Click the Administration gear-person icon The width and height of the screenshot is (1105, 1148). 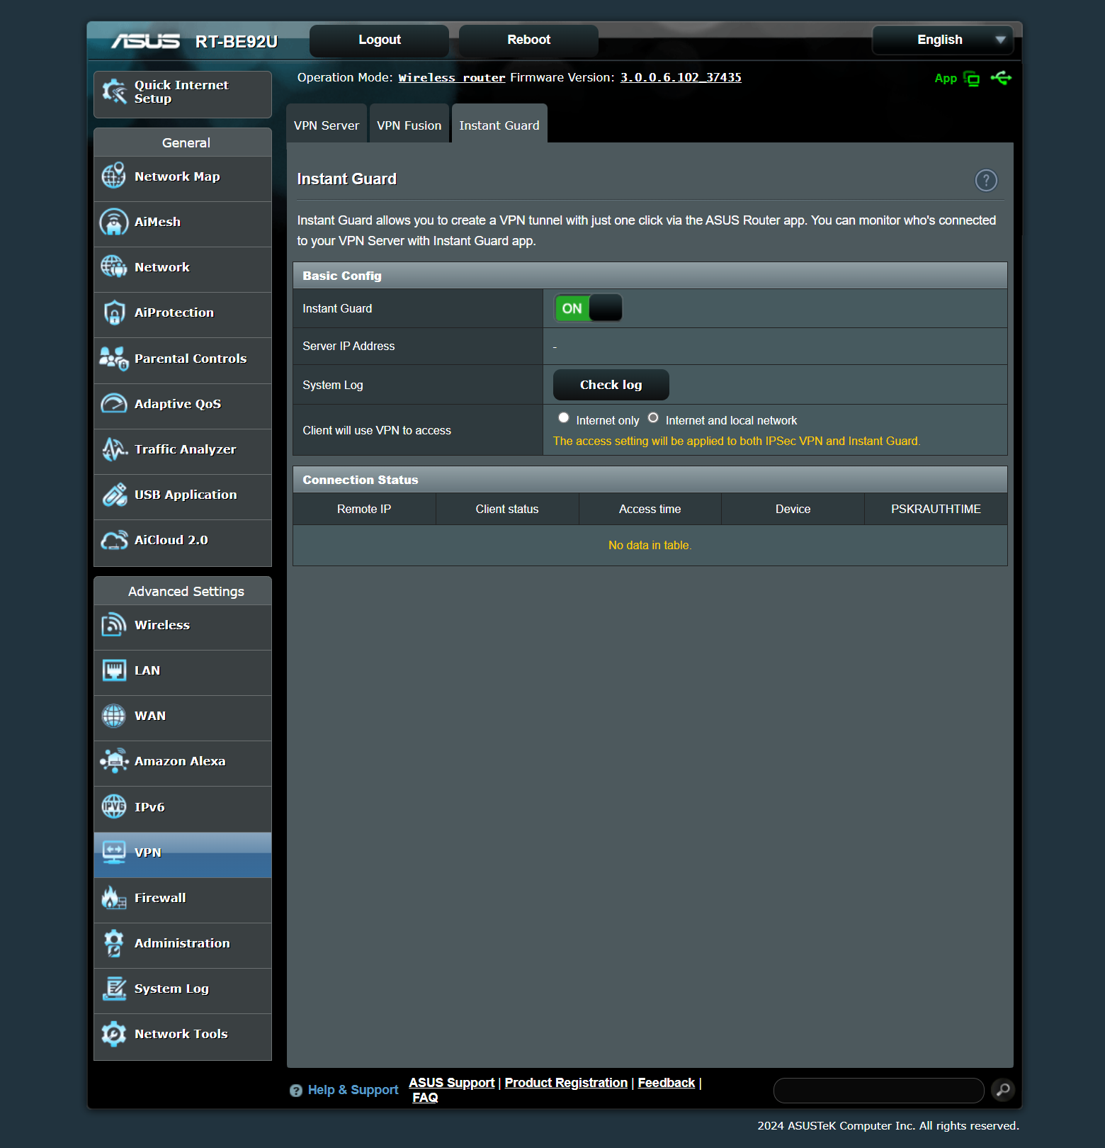point(114,943)
